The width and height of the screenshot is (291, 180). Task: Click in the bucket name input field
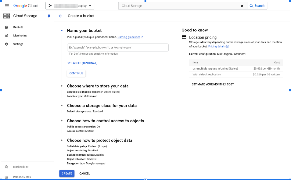118,48
